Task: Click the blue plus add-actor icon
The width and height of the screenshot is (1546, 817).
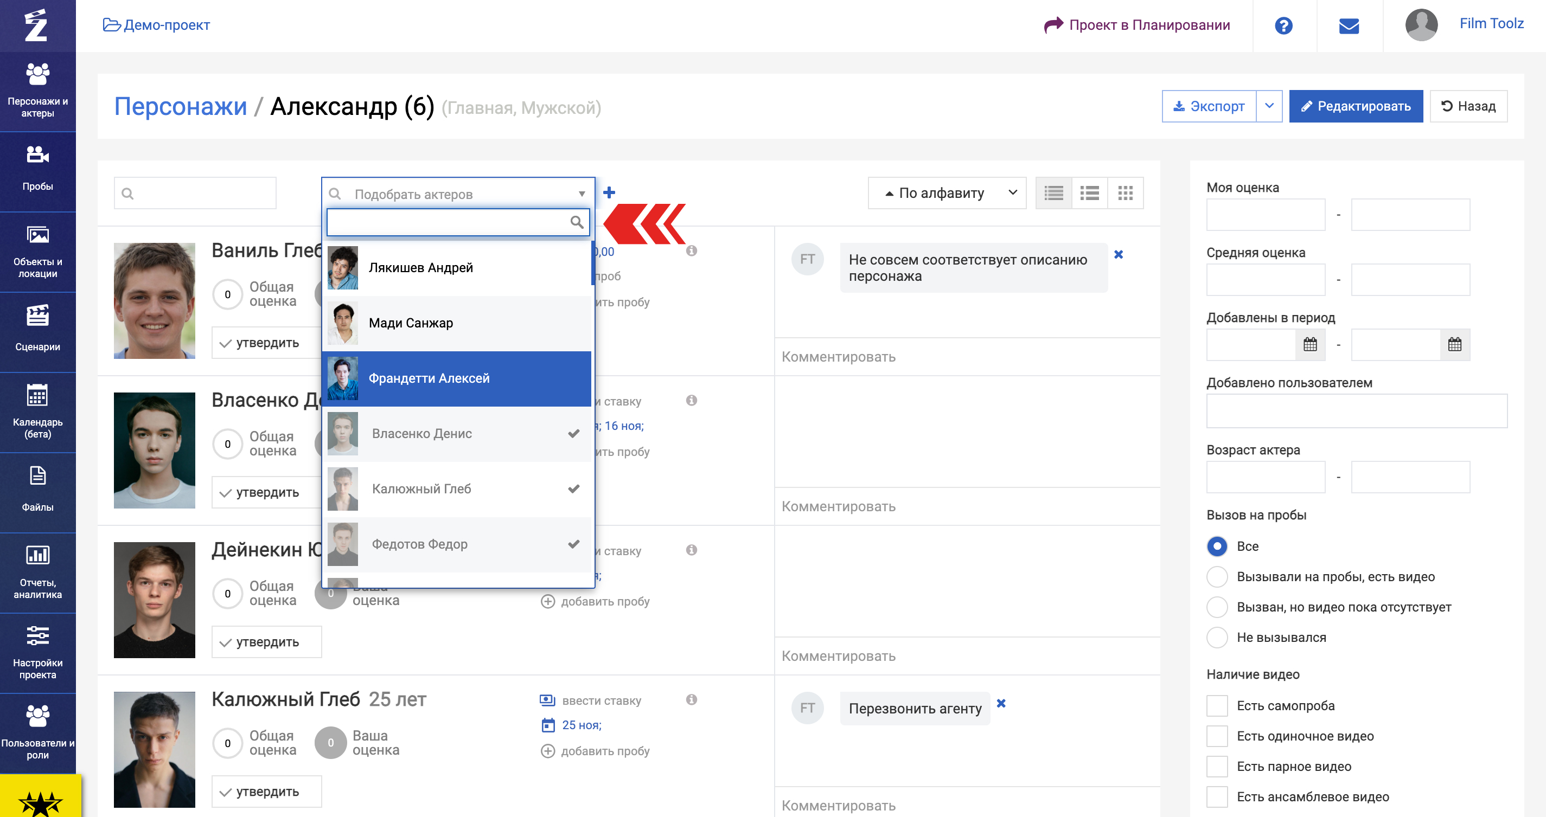Action: coord(609,192)
